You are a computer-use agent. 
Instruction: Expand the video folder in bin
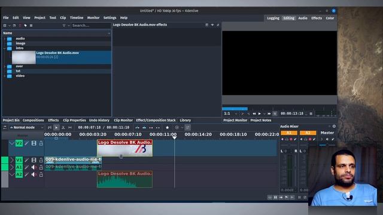(4, 76)
